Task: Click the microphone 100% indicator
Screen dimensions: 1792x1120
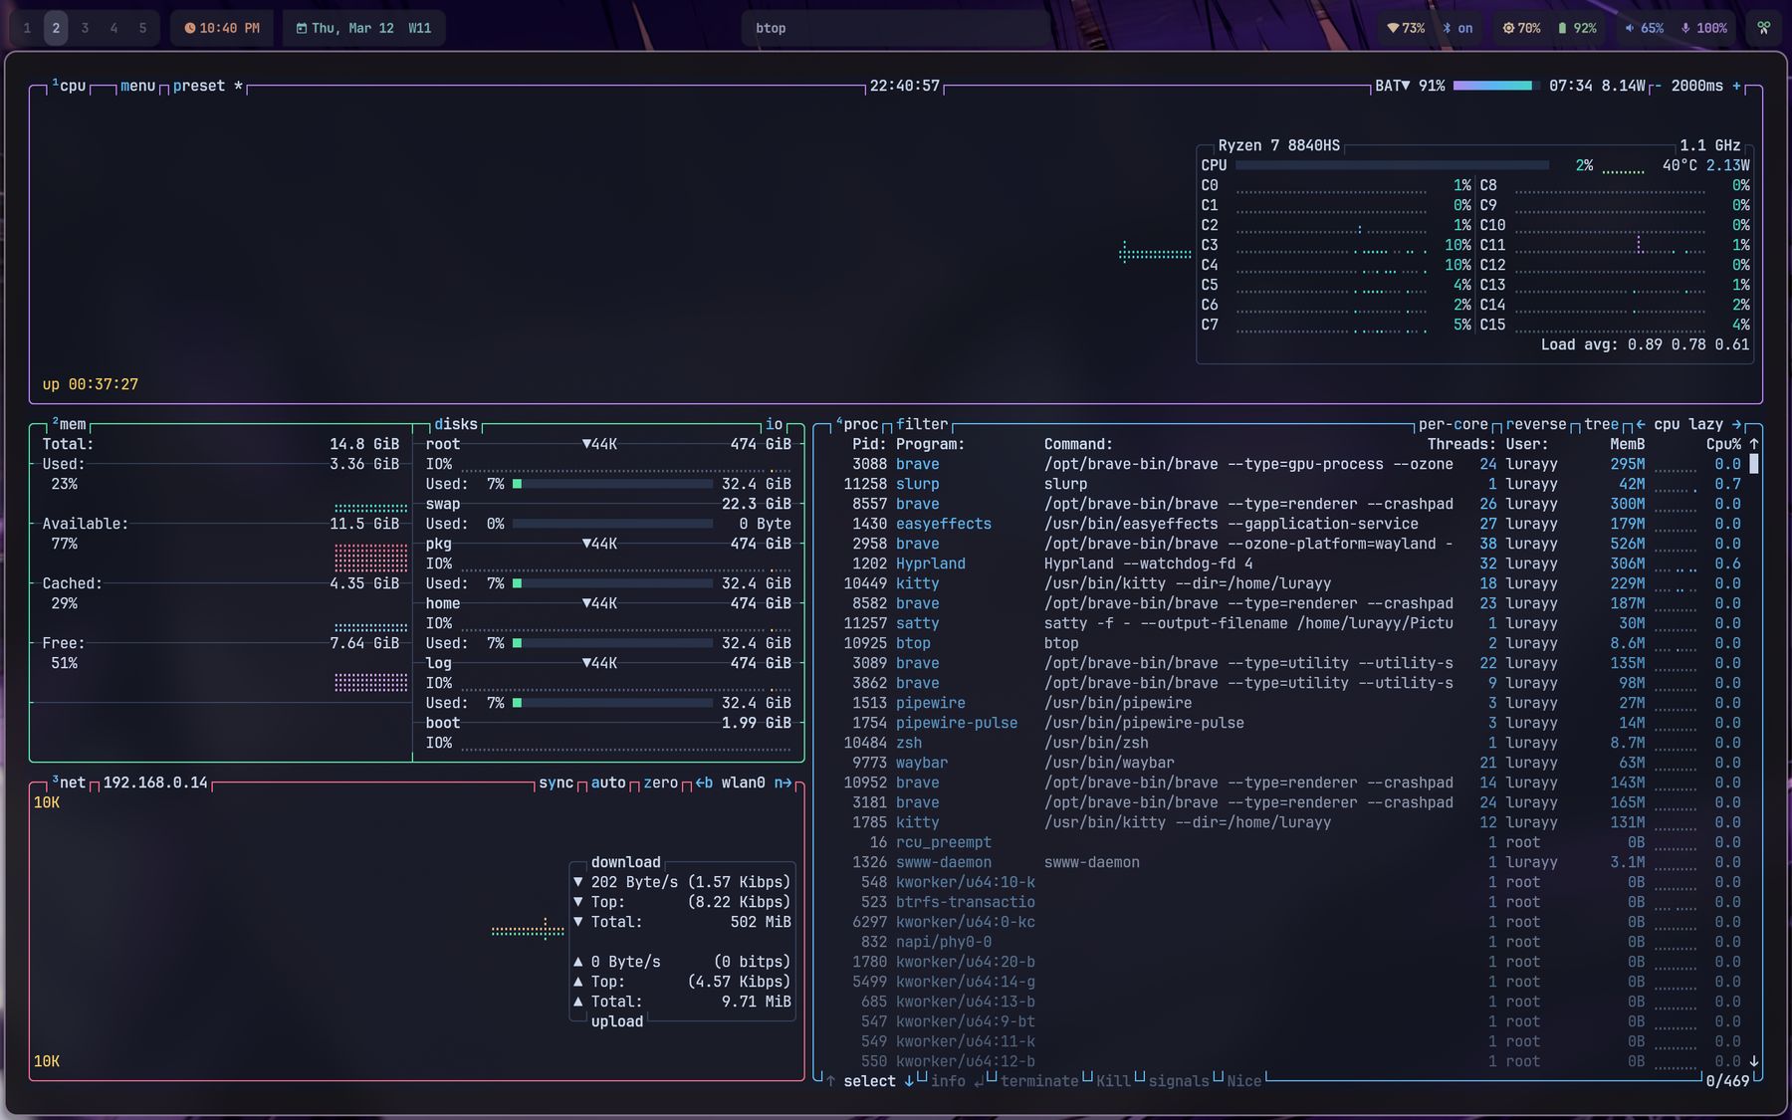Action: point(1703,28)
